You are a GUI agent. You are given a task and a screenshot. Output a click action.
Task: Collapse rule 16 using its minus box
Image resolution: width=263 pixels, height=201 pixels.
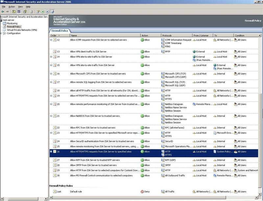[x=51, y=74]
